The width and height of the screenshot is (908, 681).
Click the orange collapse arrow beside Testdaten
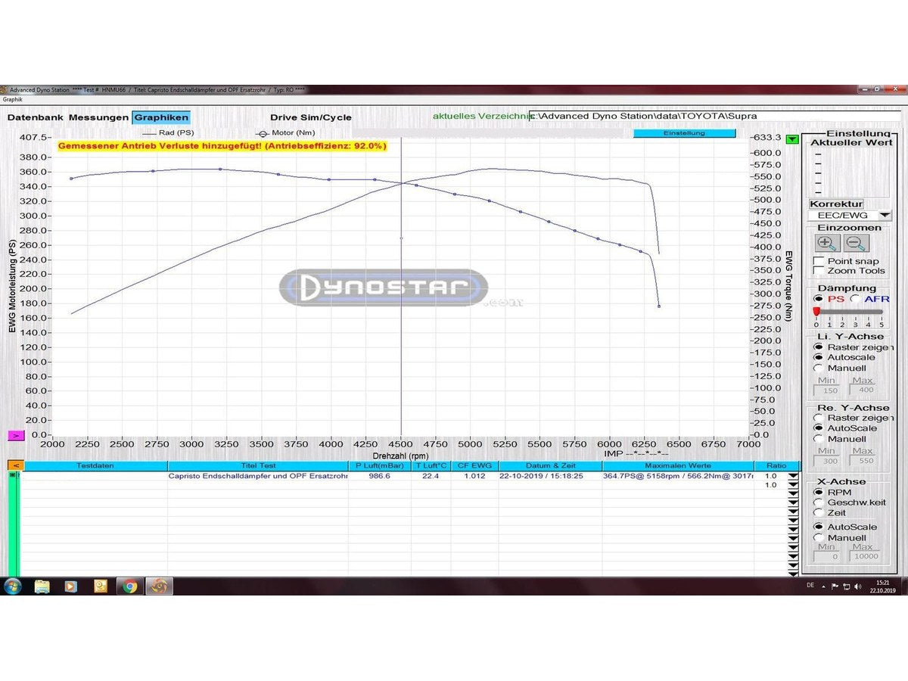(x=16, y=465)
